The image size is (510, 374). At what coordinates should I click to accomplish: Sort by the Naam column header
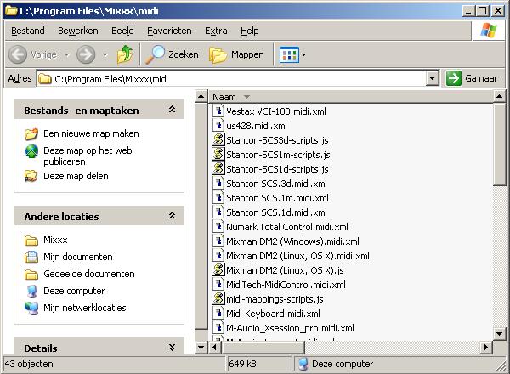(x=350, y=97)
